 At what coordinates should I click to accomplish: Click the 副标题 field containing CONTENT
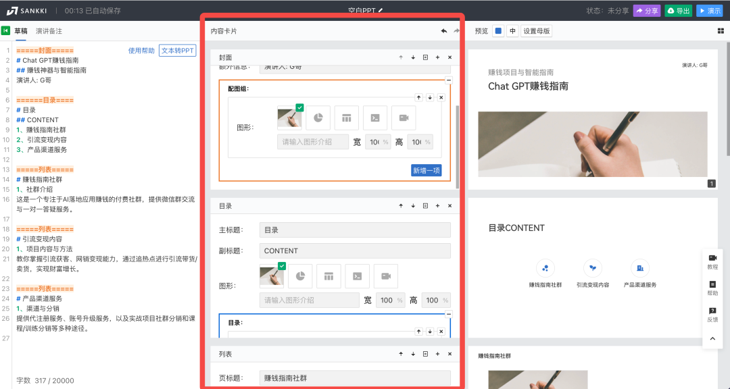point(355,251)
